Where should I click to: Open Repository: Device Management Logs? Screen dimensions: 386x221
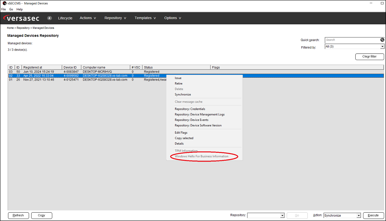point(200,114)
